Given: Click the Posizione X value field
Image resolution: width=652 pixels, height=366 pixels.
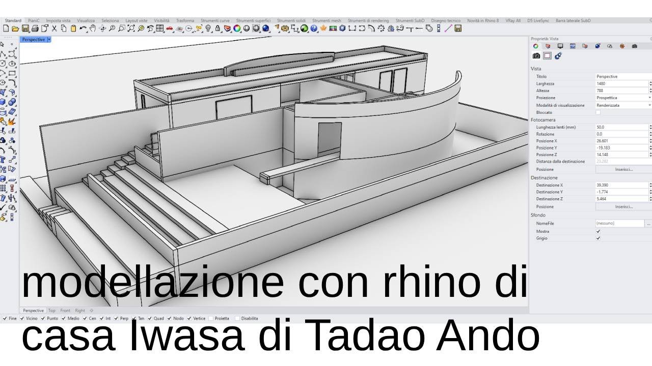Looking at the screenshot, I should coord(622,141).
